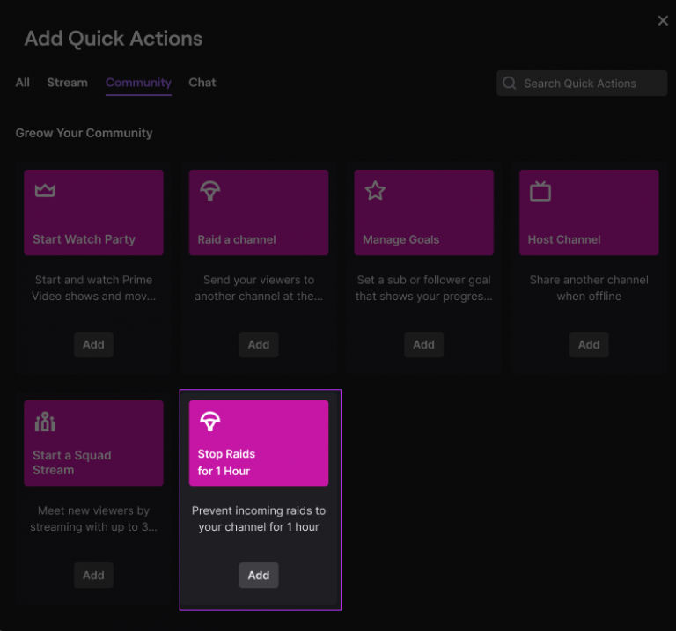Click the star icon on Manage Goals
The height and width of the screenshot is (631, 676).
pos(375,191)
